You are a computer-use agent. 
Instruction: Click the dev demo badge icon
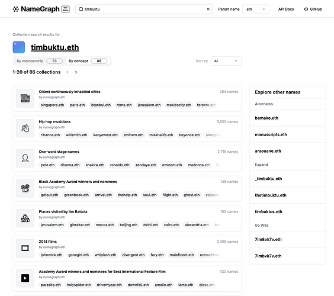click(x=65, y=9)
